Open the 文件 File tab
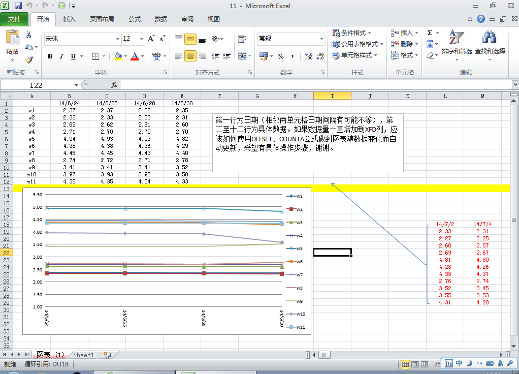The image size is (519, 374). point(14,19)
